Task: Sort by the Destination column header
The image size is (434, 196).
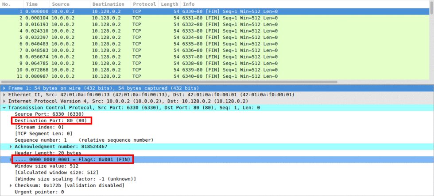Action: 110,4
